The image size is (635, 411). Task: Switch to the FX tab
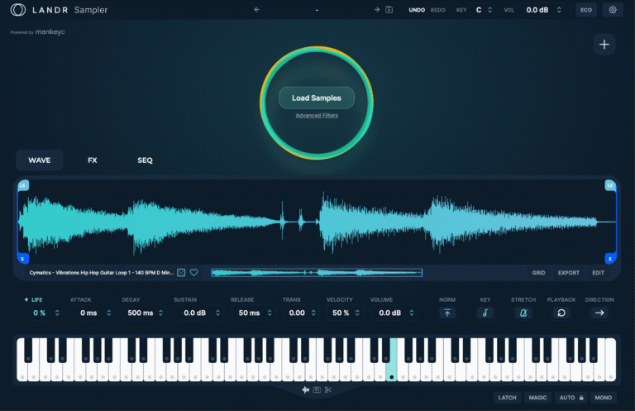[x=93, y=160]
